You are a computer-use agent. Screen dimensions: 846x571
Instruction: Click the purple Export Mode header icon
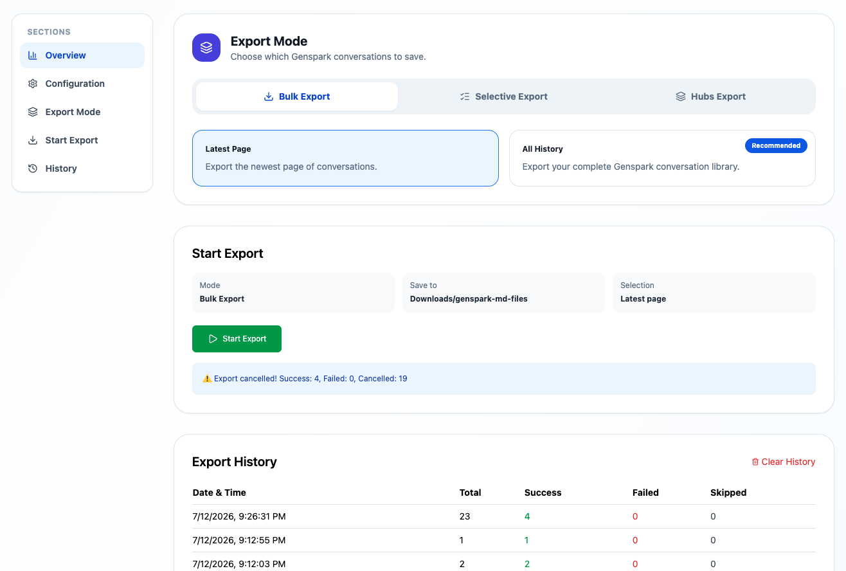[206, 48]
